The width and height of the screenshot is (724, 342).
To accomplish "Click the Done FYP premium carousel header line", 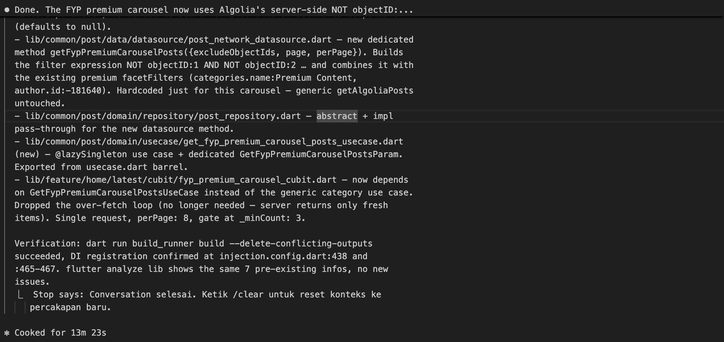I will coord(214,10).
